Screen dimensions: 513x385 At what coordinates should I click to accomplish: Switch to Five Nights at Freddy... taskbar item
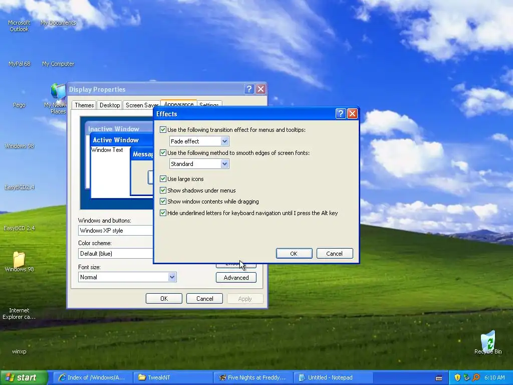(253, 377)
